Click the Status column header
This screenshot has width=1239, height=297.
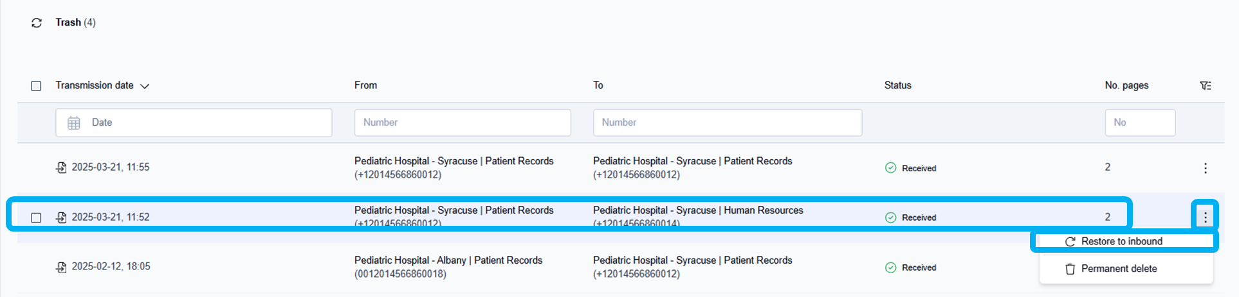897,85
